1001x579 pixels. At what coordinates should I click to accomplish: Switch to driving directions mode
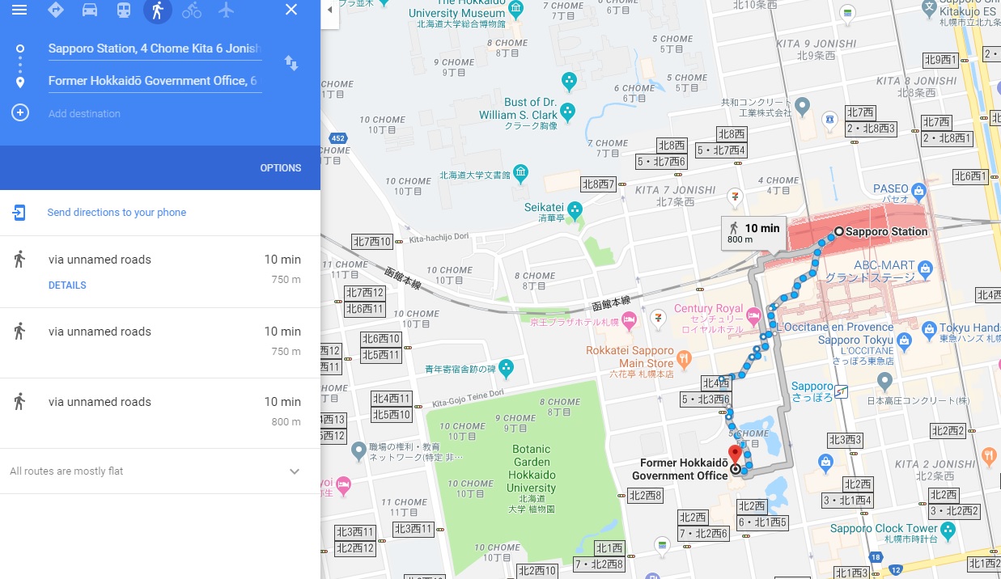90,10
